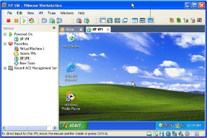Click the floppy drive icon in status bar

[162, 134]
